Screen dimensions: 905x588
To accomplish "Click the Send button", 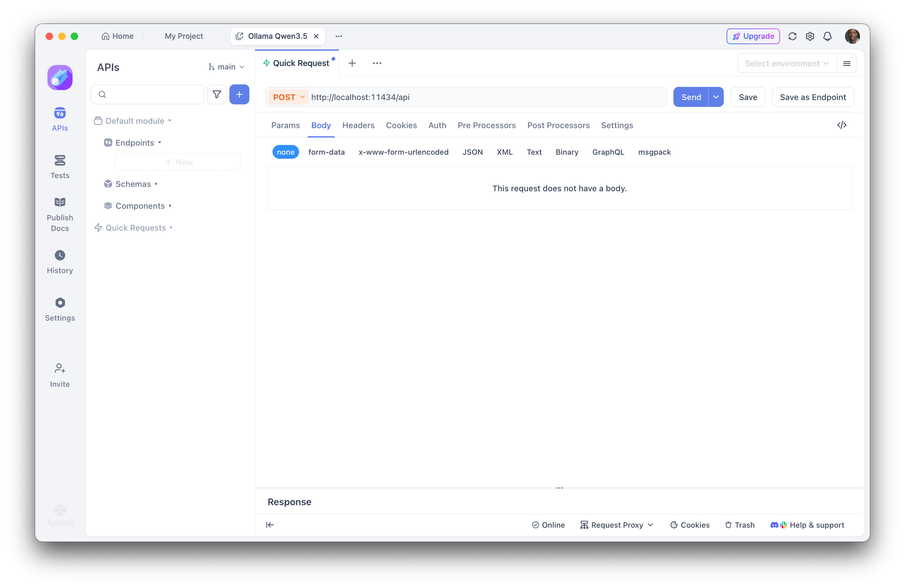I will click(691, 97).
